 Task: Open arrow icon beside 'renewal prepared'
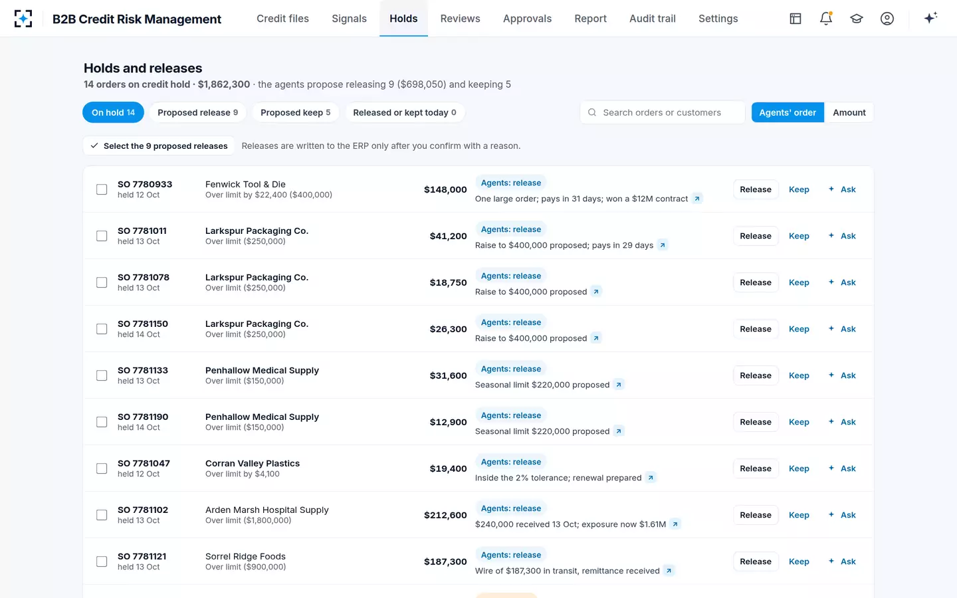pos(651,478)
